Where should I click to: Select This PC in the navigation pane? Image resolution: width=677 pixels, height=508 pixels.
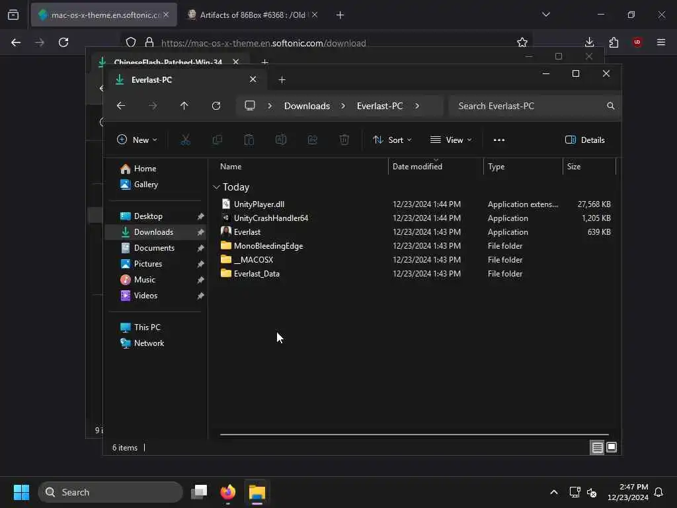point(155,327)
